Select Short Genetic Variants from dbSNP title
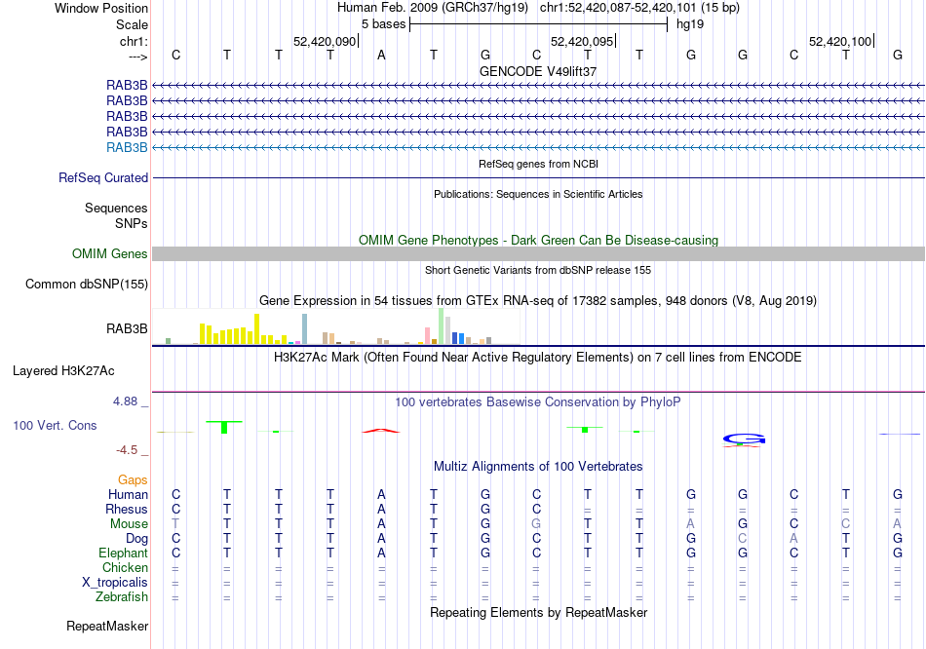 tap(538, 270)
